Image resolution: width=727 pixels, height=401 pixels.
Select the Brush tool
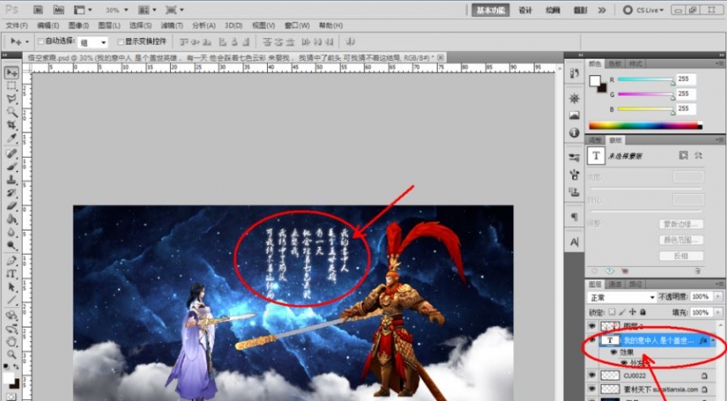pos(12,166)
